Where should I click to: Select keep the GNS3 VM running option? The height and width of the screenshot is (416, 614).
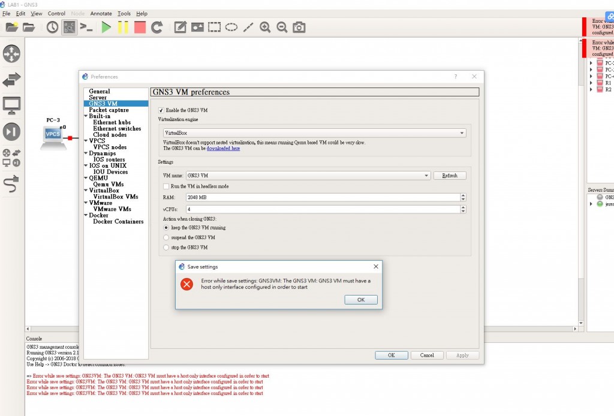pos(166,228)
